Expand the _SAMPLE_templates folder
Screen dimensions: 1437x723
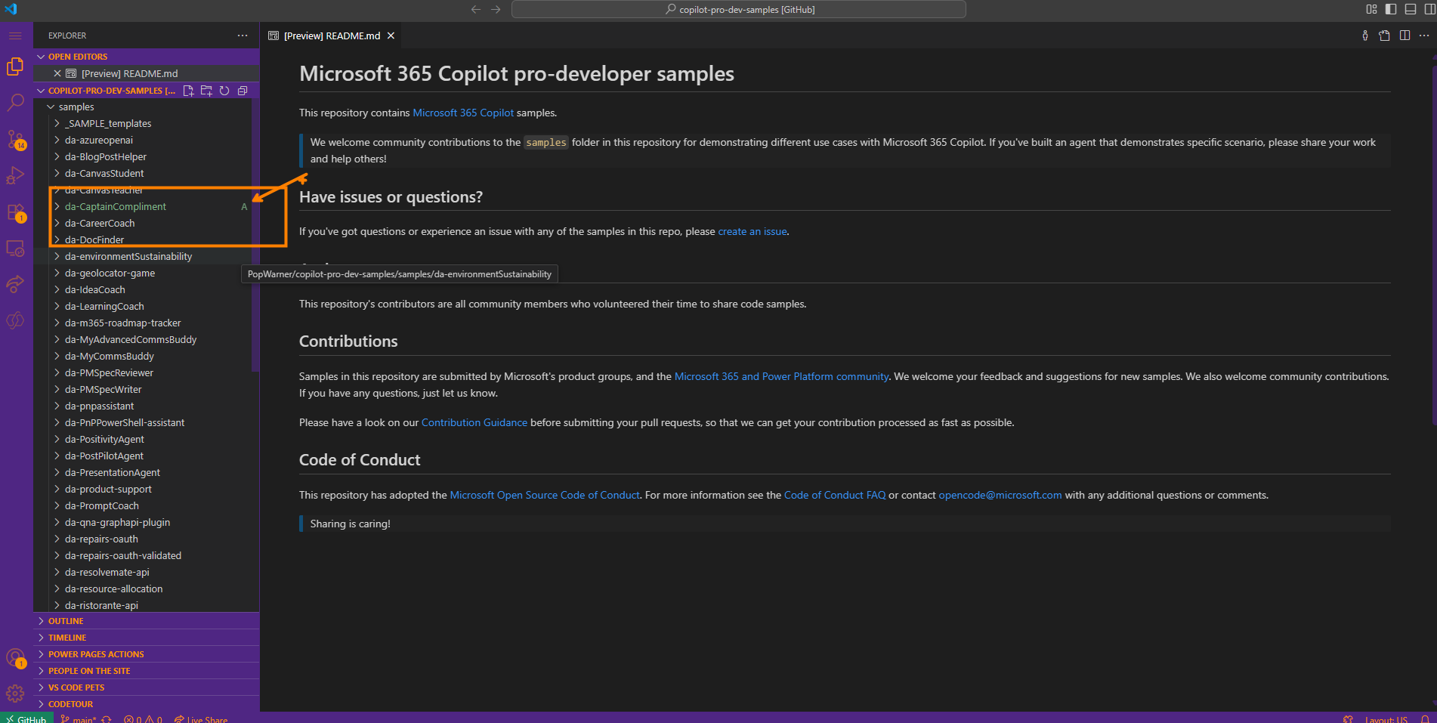click(142, 124)
